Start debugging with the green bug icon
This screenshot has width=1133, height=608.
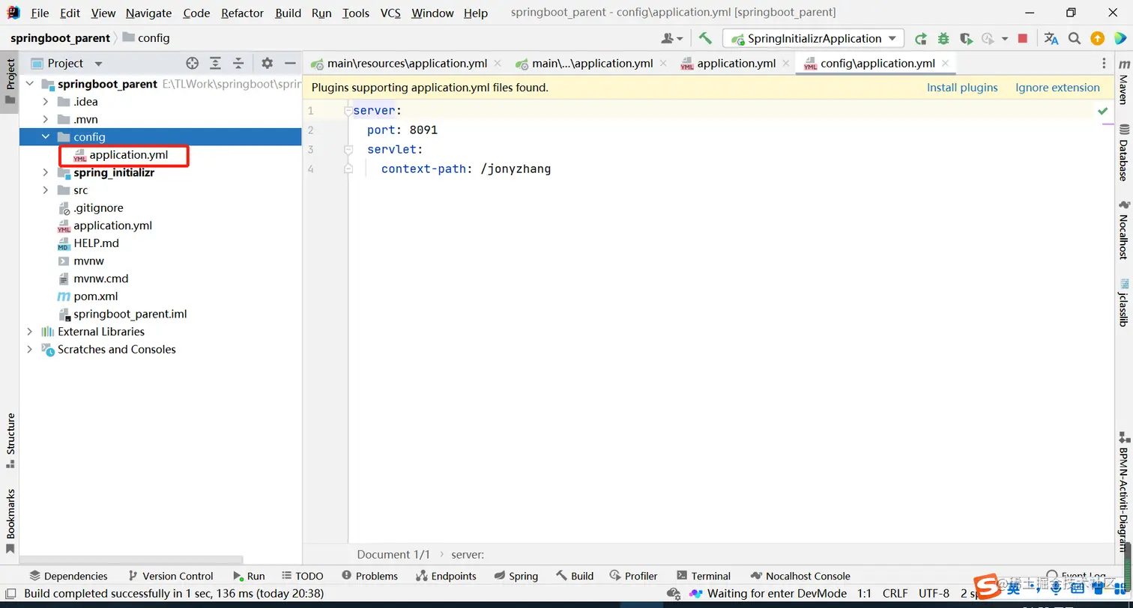(943, 38)
